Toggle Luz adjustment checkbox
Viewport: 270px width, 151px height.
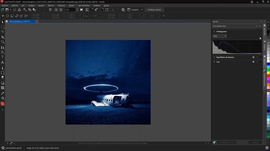pyautogui.click(x=260, y=62)
